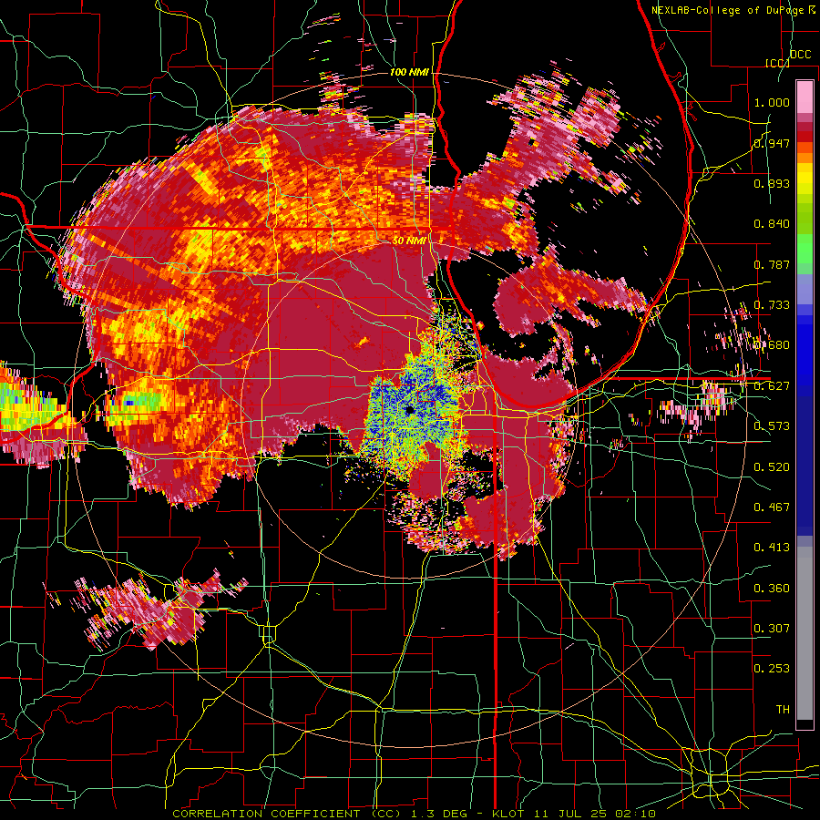This screenshot has height=820, width=820.
Task: Click the 100 NMI range ring label
Action: [409, 72]
